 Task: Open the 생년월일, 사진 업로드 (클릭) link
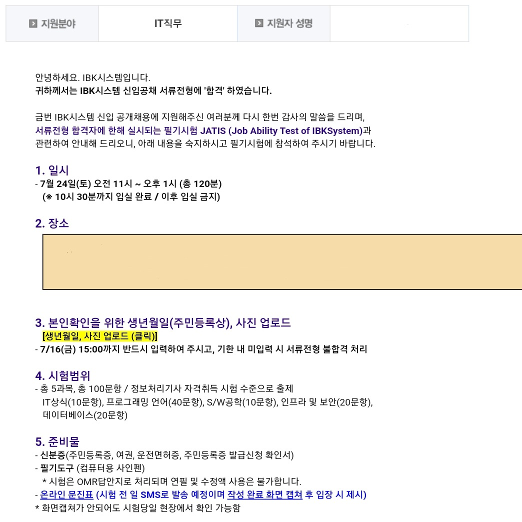coord(100,336)
